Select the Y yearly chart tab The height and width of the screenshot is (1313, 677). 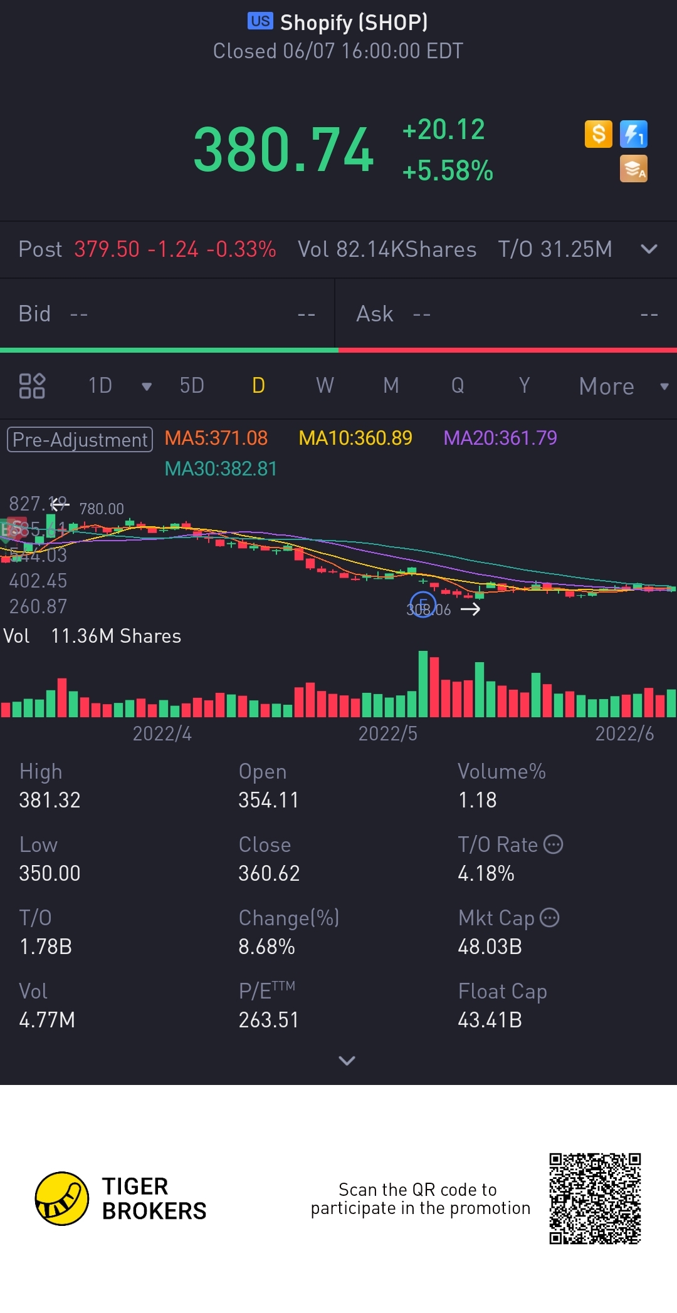(x=524, y=386)
